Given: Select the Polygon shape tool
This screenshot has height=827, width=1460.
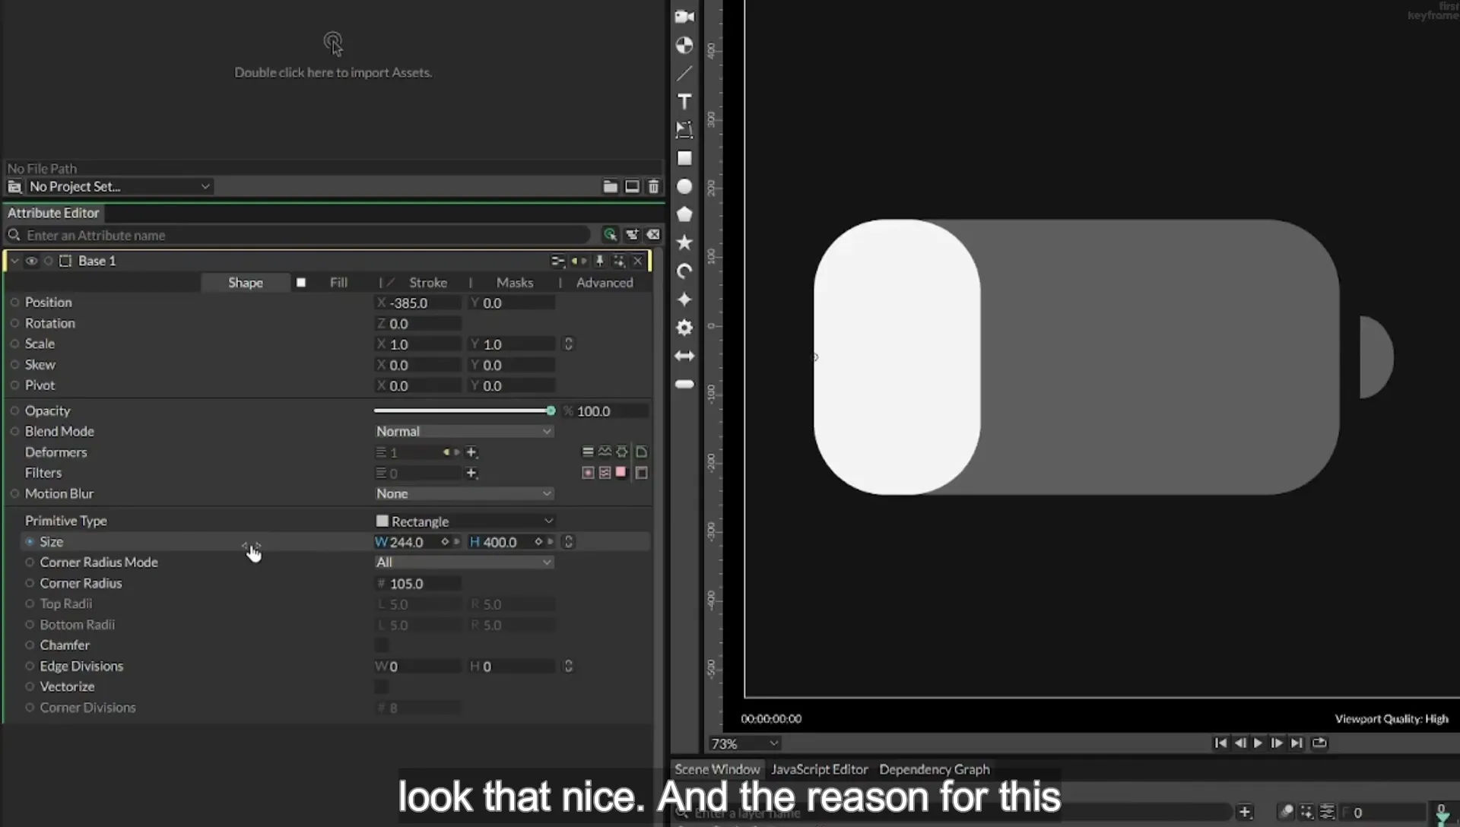Looking at the screenshot, I should (x=684, y=214).
